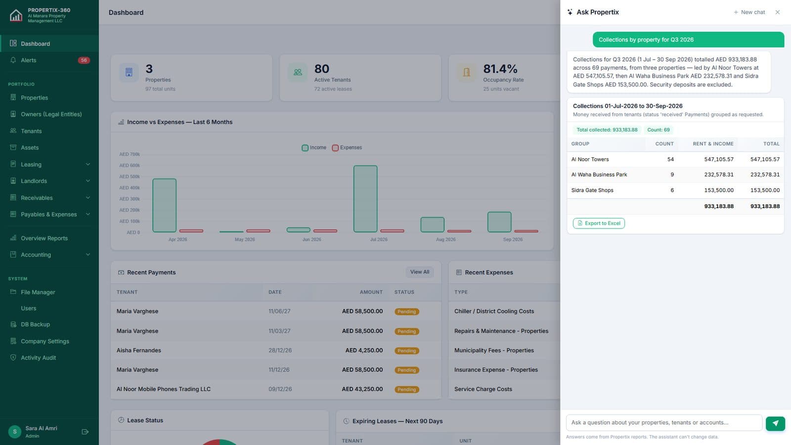Expand the Landlords menu chevron
This screenshot has width=791, height=445.
88,181
